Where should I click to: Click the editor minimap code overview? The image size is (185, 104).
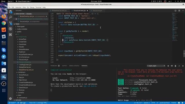click(175, 27)
